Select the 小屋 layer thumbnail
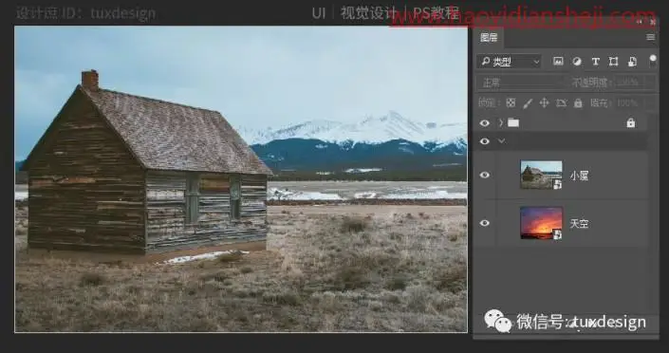 pos(541,175)
